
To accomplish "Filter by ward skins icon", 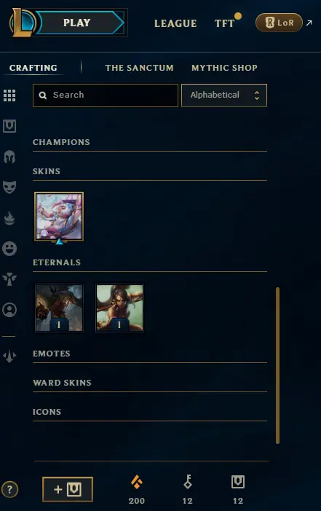I will 9,279.
